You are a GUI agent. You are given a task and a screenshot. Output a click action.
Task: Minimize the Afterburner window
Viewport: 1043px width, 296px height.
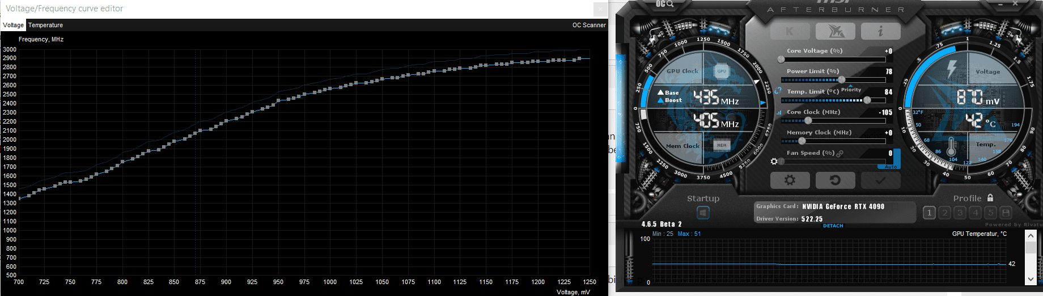click(1000, 3)
